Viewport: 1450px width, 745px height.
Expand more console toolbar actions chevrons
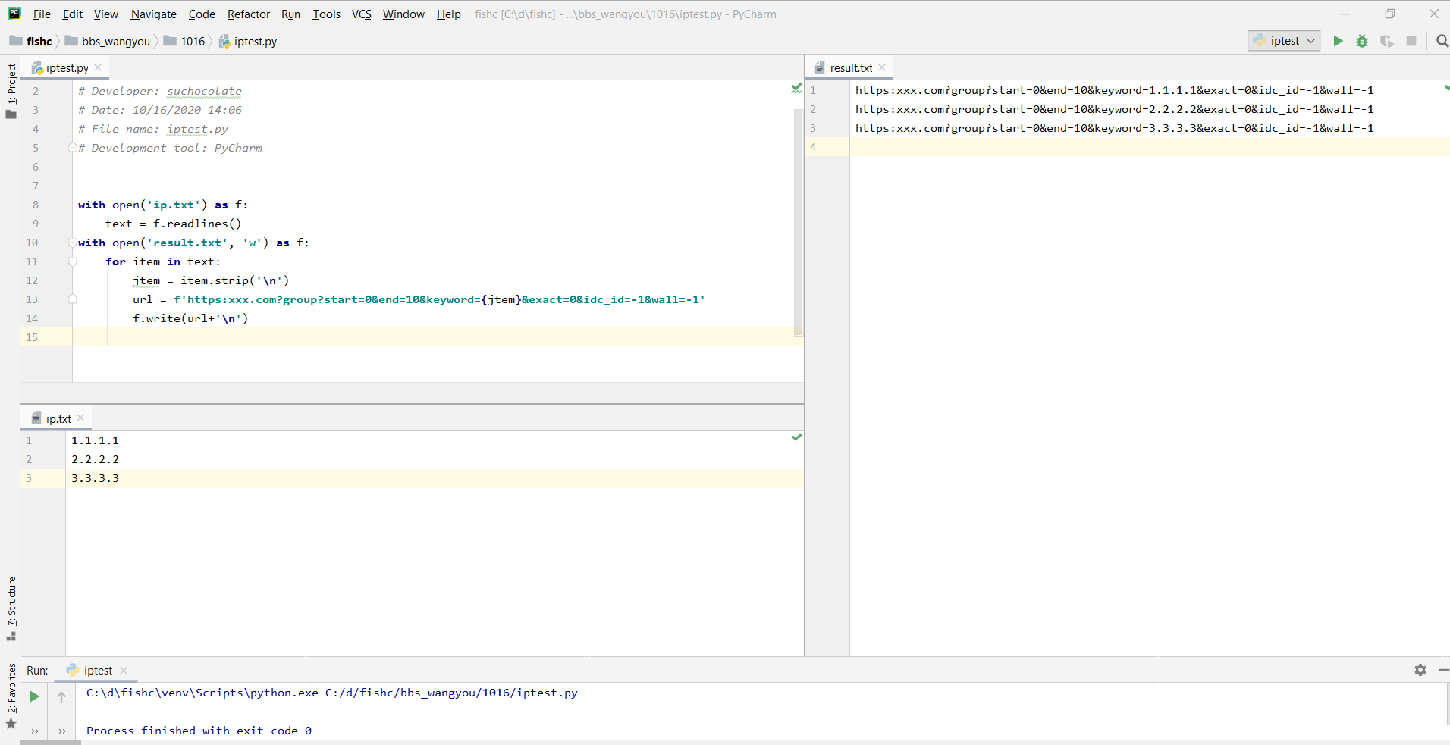[61, 731]
